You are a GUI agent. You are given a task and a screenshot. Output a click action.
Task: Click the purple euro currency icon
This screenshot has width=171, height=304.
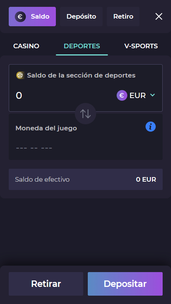click(122, 95)
